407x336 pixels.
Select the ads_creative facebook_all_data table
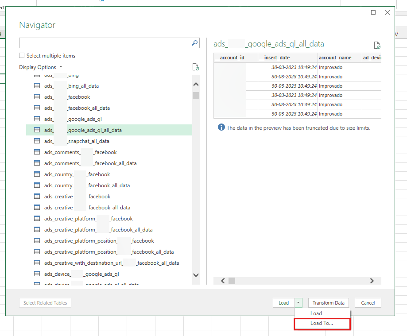click(109, 208)
